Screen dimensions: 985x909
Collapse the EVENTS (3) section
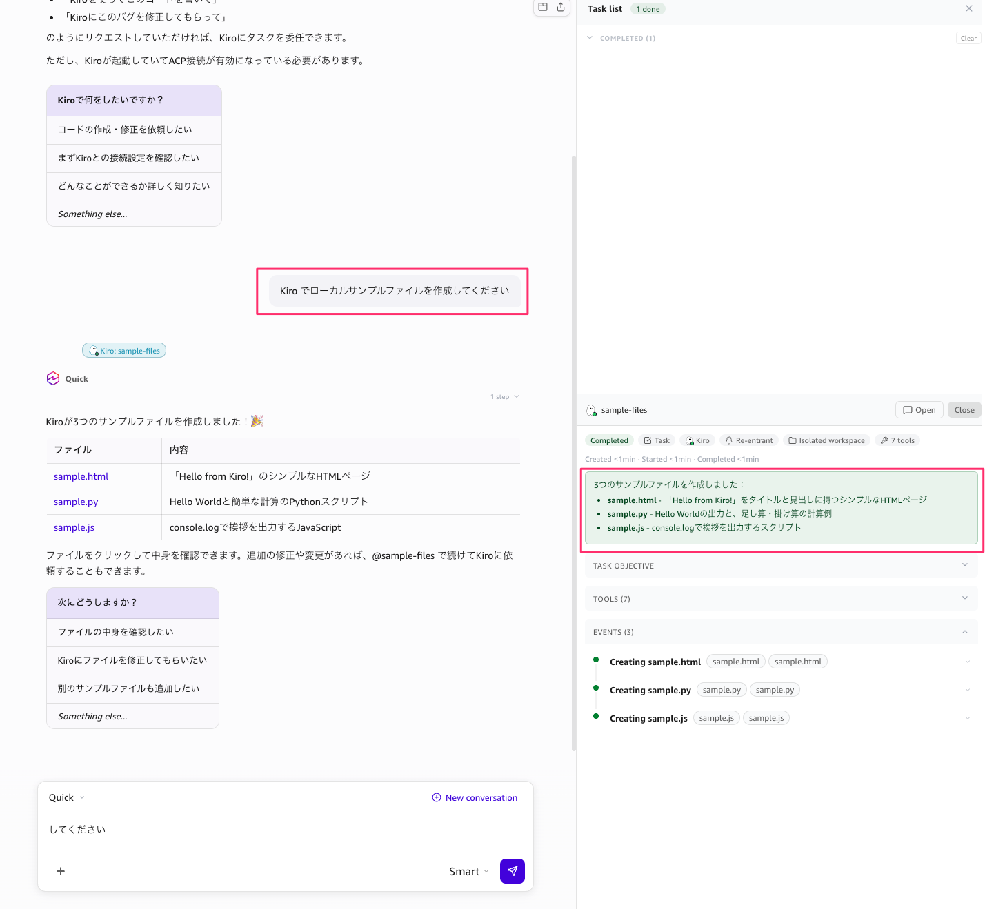[781, 631]
